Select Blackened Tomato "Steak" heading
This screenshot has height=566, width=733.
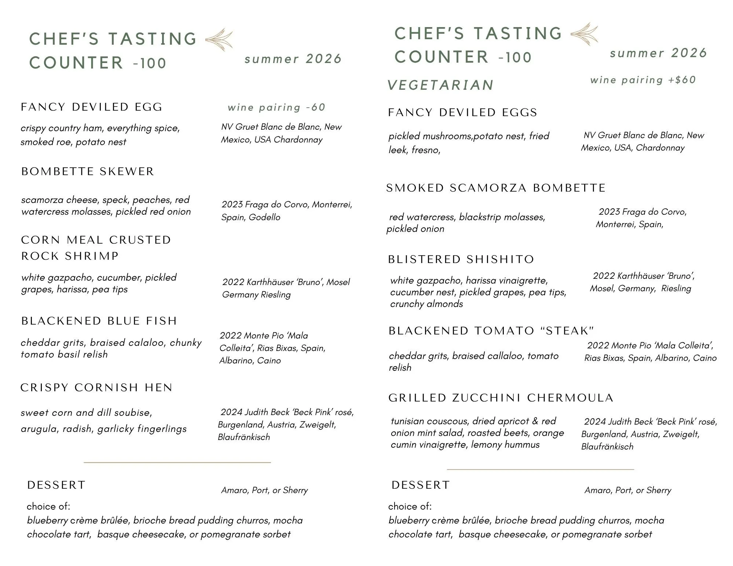[x=491, y=331]
